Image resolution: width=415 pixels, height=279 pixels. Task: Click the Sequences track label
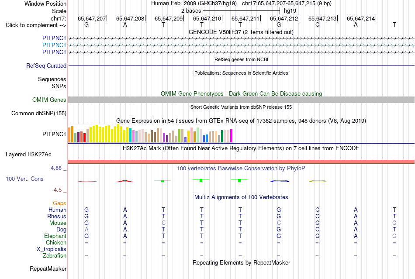coord(52,79)
